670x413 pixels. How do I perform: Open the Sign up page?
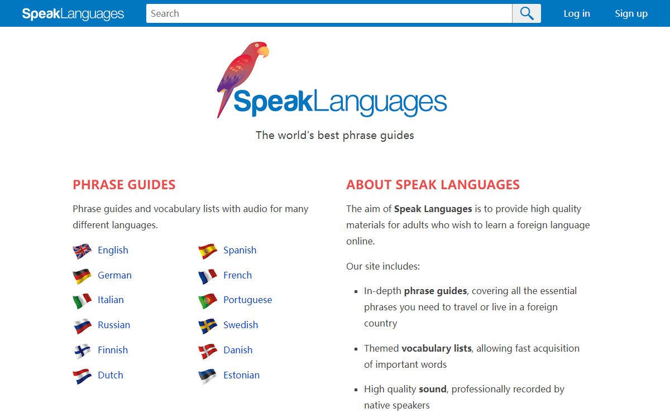(631, 13)
